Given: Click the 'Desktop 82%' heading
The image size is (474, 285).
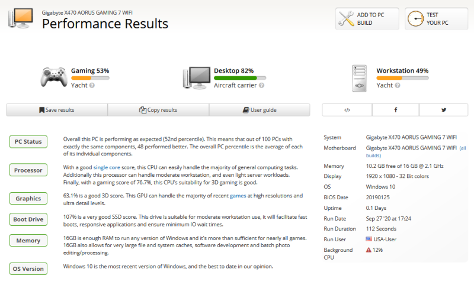Looking at the screenshot, I should pyautogui.click(x=233, y=70).
